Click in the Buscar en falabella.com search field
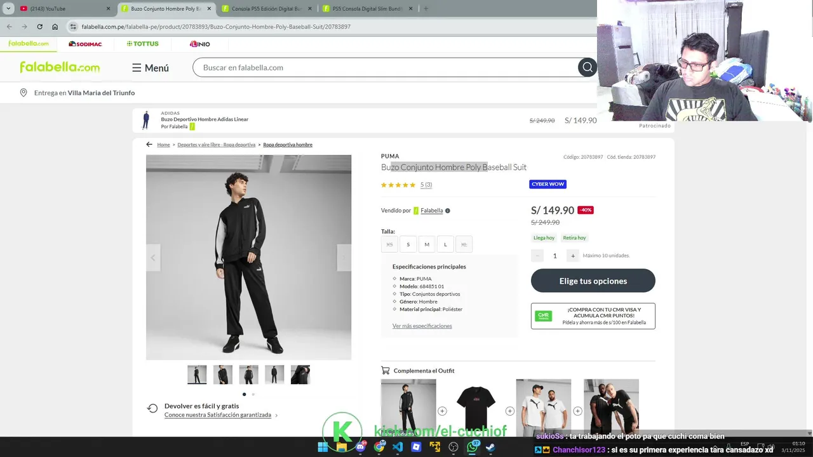Image resolution: width=813 pixels, height=457 pixels. pyautogui.click(x=386, y=67)
